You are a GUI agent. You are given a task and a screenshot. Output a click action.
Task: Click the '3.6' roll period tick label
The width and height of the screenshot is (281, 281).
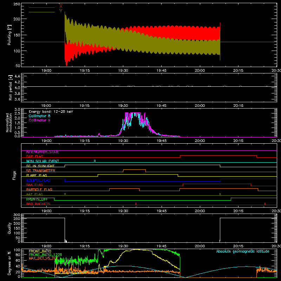[17, 99]
